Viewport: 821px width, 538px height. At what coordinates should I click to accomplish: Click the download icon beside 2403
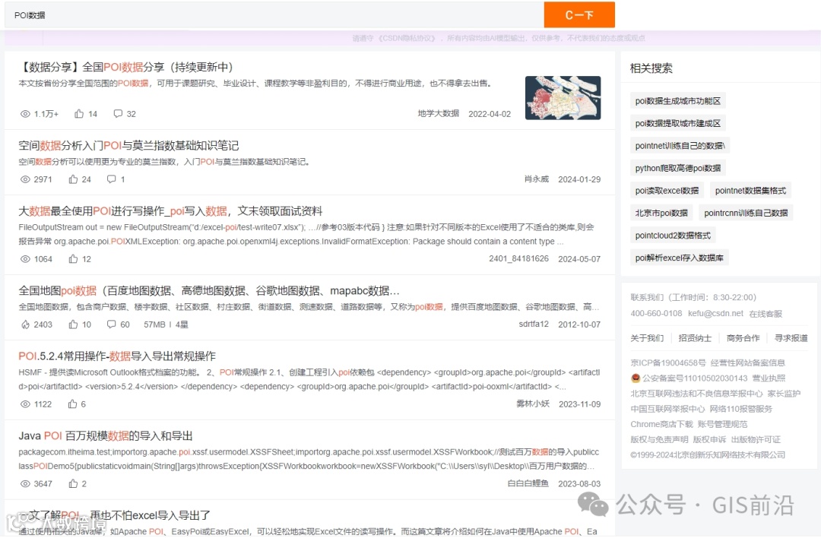click(x=25, y=324)
